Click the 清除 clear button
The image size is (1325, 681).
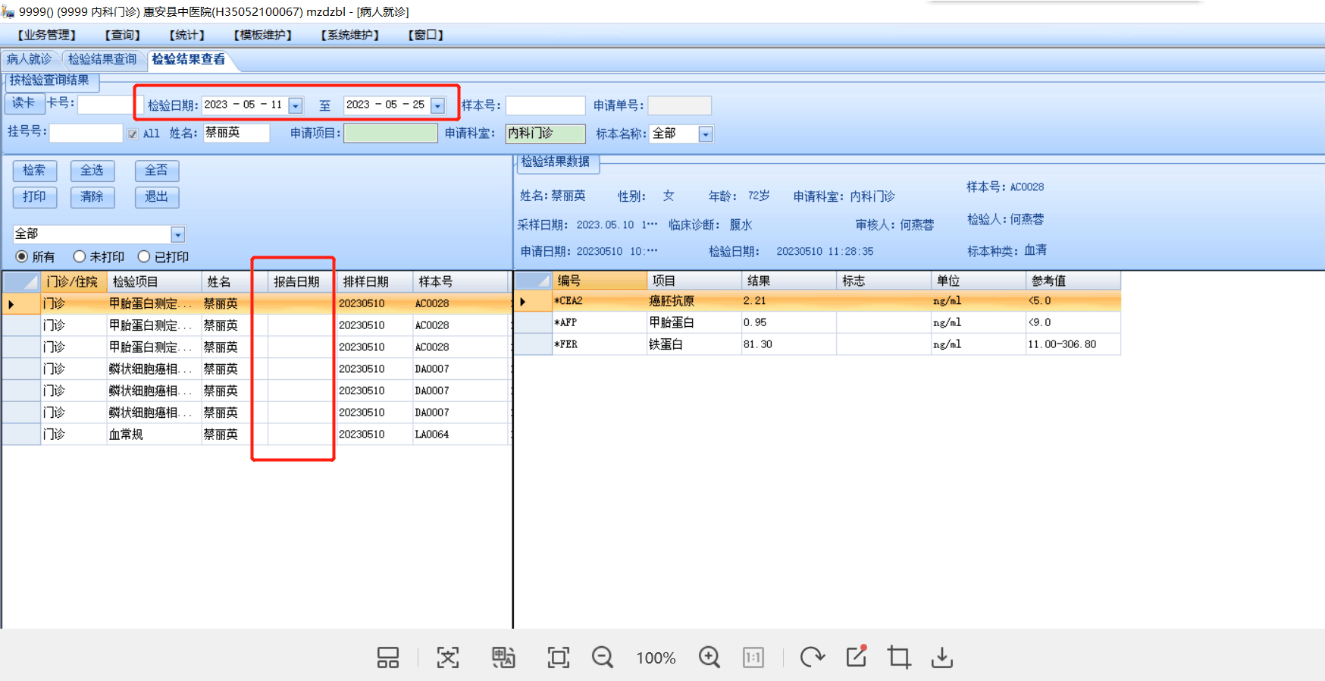pos(92,197)
